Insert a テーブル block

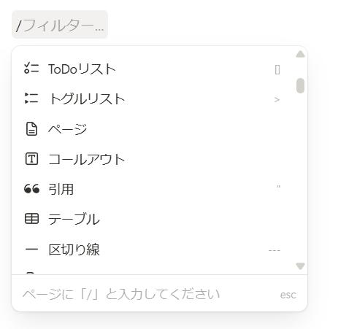pos(152,219)
